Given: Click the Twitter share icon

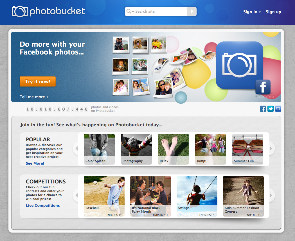Looking at the screenshot, I should (x=271, y=109).
